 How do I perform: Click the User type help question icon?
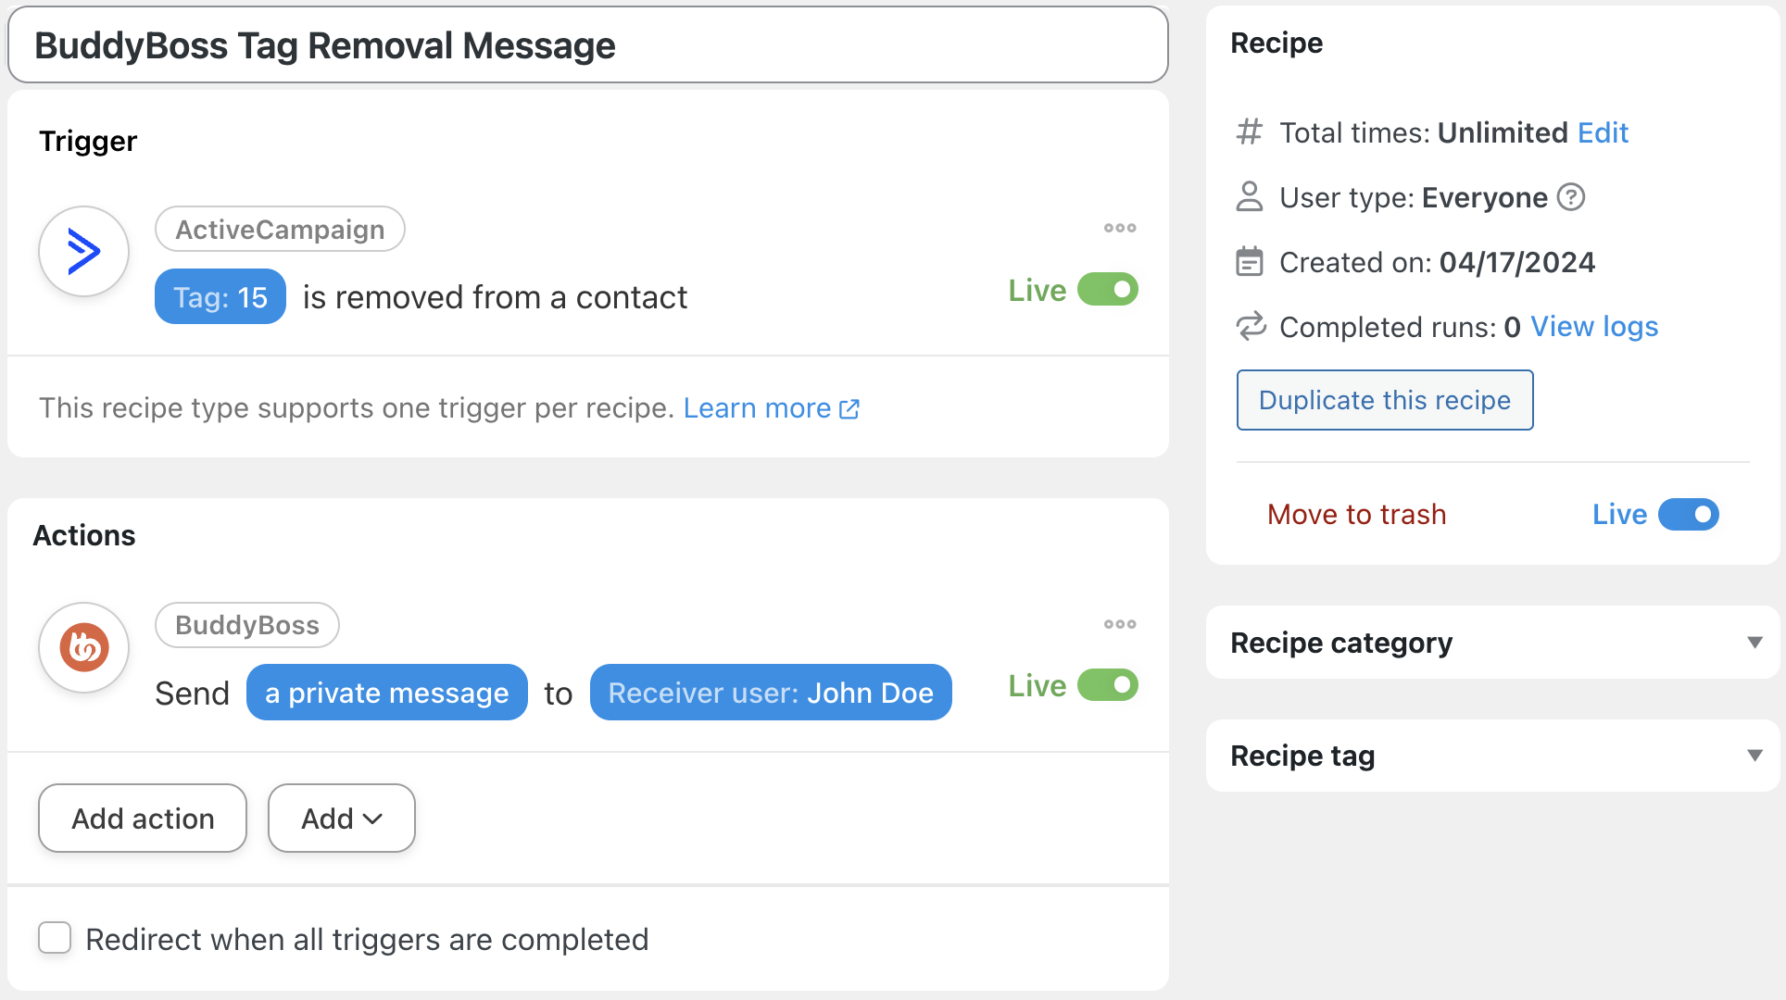pos(1571,197)
